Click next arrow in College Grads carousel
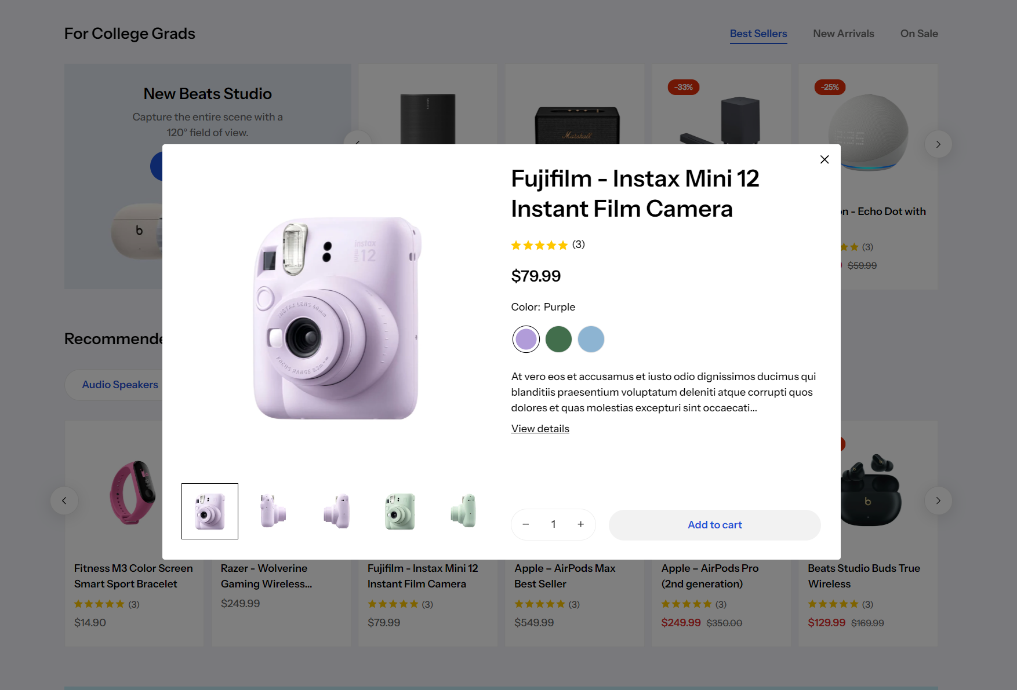 click(x=938, y=144)
